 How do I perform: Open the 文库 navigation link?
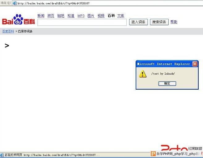[x=121, y=16]
